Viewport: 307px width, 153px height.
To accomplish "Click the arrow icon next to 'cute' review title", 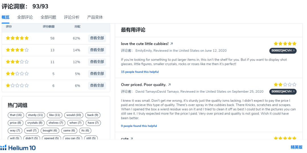I will pyautogui.click(x=131, y=139).
